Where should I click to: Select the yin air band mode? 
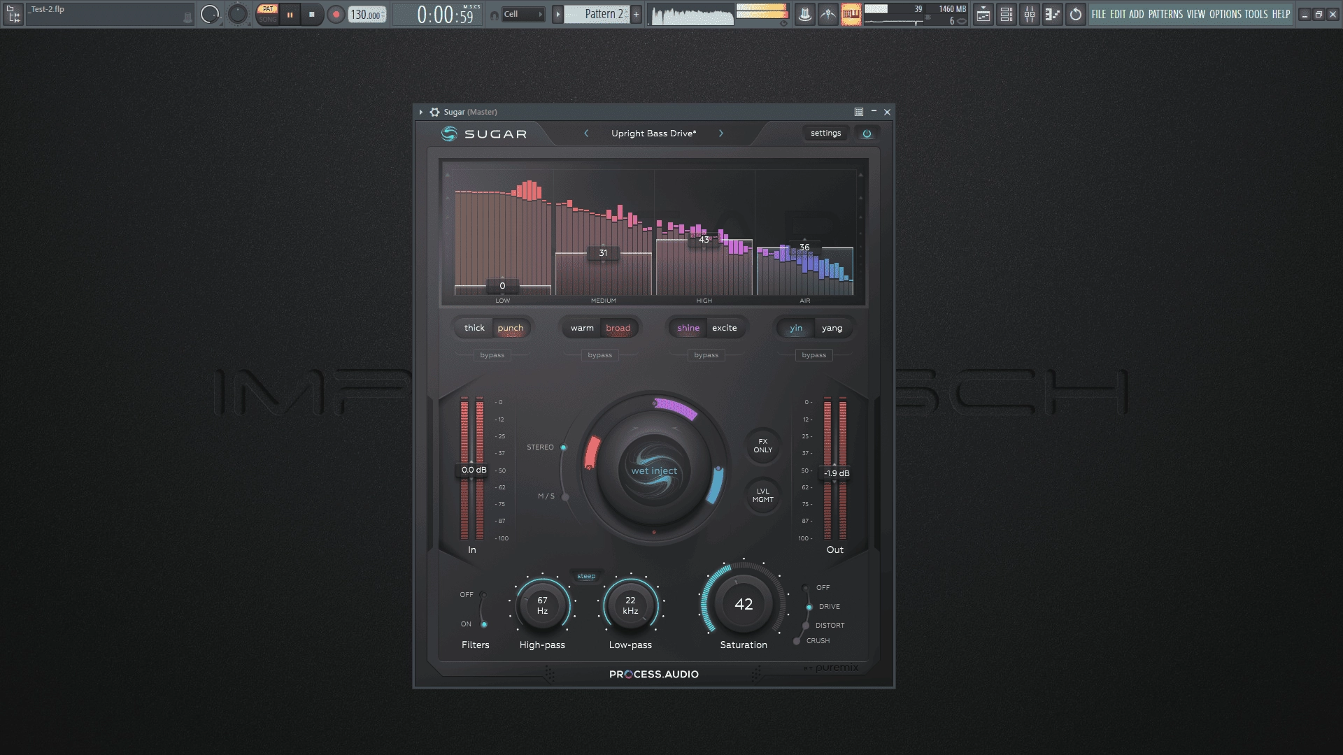796,328
